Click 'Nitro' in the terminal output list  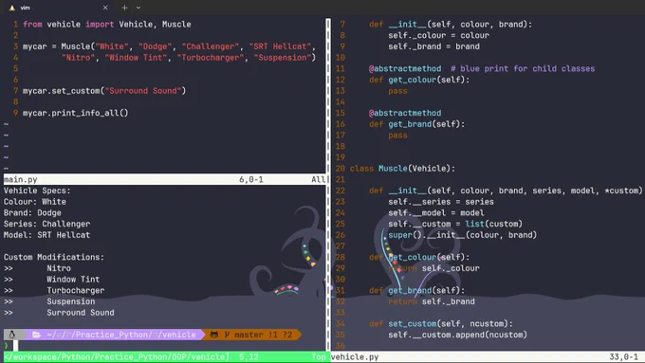59,268
